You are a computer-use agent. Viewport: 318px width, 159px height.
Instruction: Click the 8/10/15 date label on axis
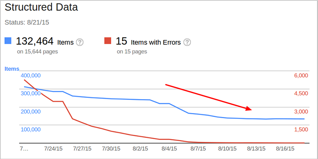227,149
